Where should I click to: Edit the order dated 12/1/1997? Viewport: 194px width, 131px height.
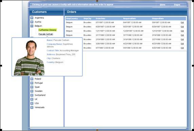tap(182, 31)
